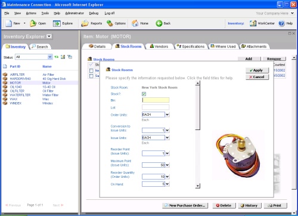Image resolution: width=298 pixels, height=216 pixels.
Task: Click the Options gear icon
Action: [110, 23]
